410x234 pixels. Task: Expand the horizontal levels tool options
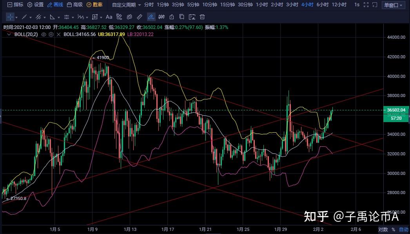pyautogui.click(x=73, y=18)
